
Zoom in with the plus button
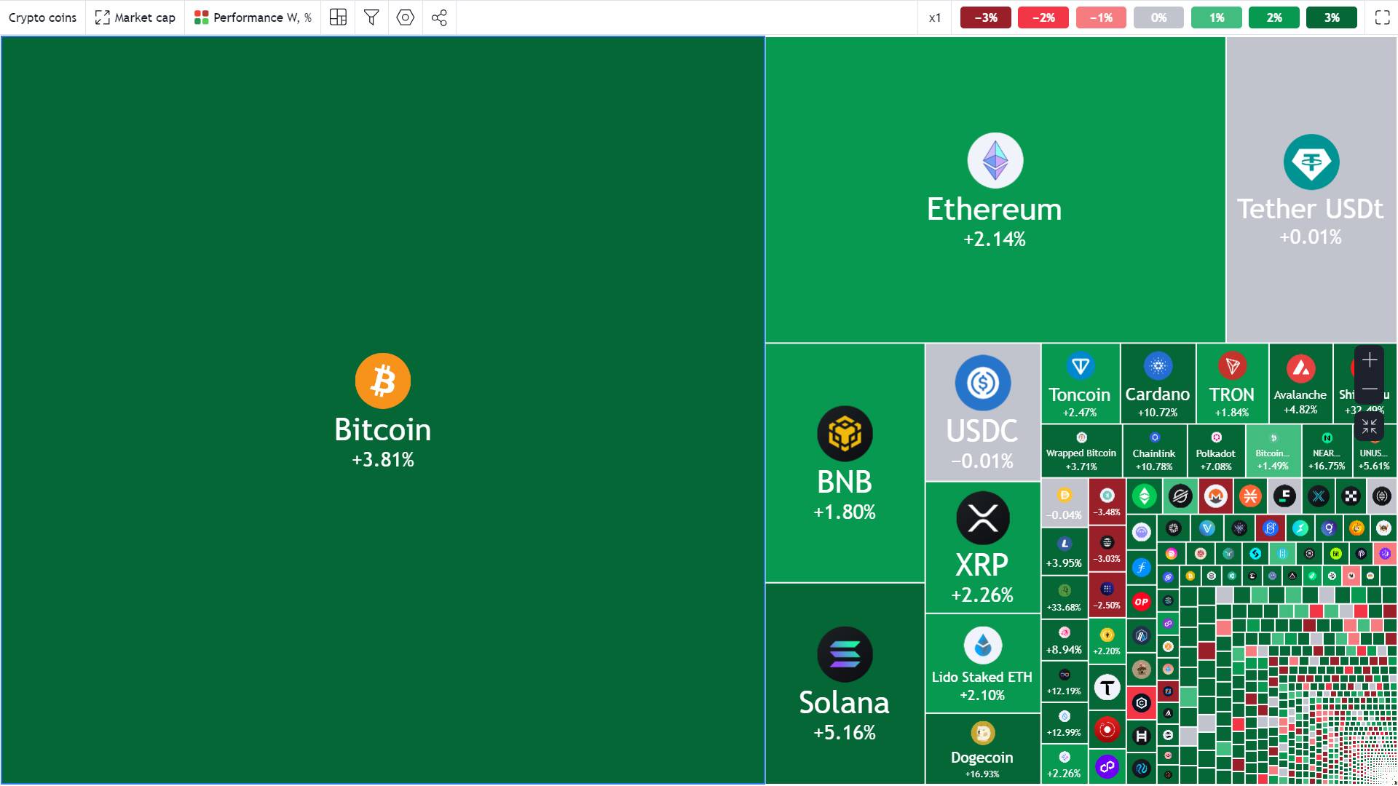click(1370, 360)
